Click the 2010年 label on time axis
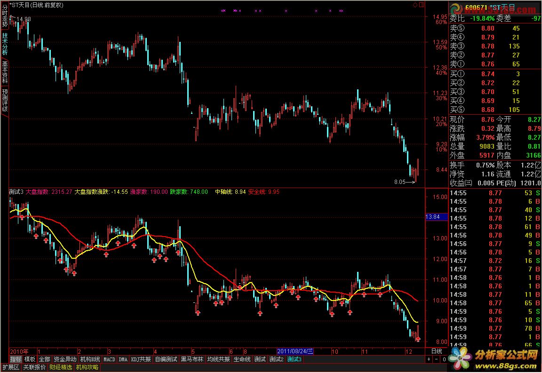Viewport: 542px width, 373px height. click(x=19, y=351)
